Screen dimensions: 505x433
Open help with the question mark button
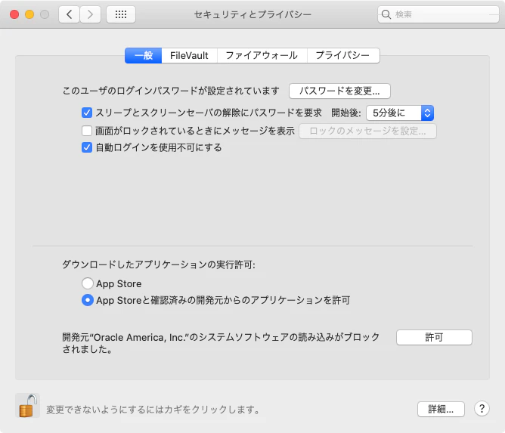(x=482, y=409)
